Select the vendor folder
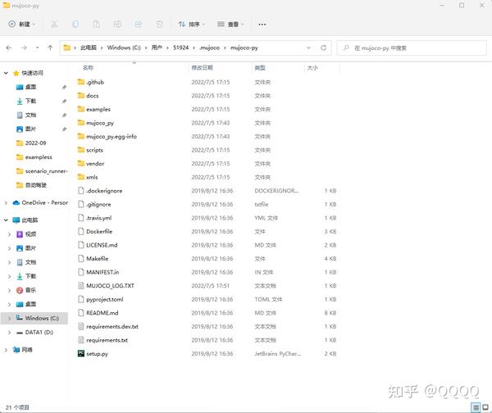Viewport: 492px width, 413px height. [95, 164]
